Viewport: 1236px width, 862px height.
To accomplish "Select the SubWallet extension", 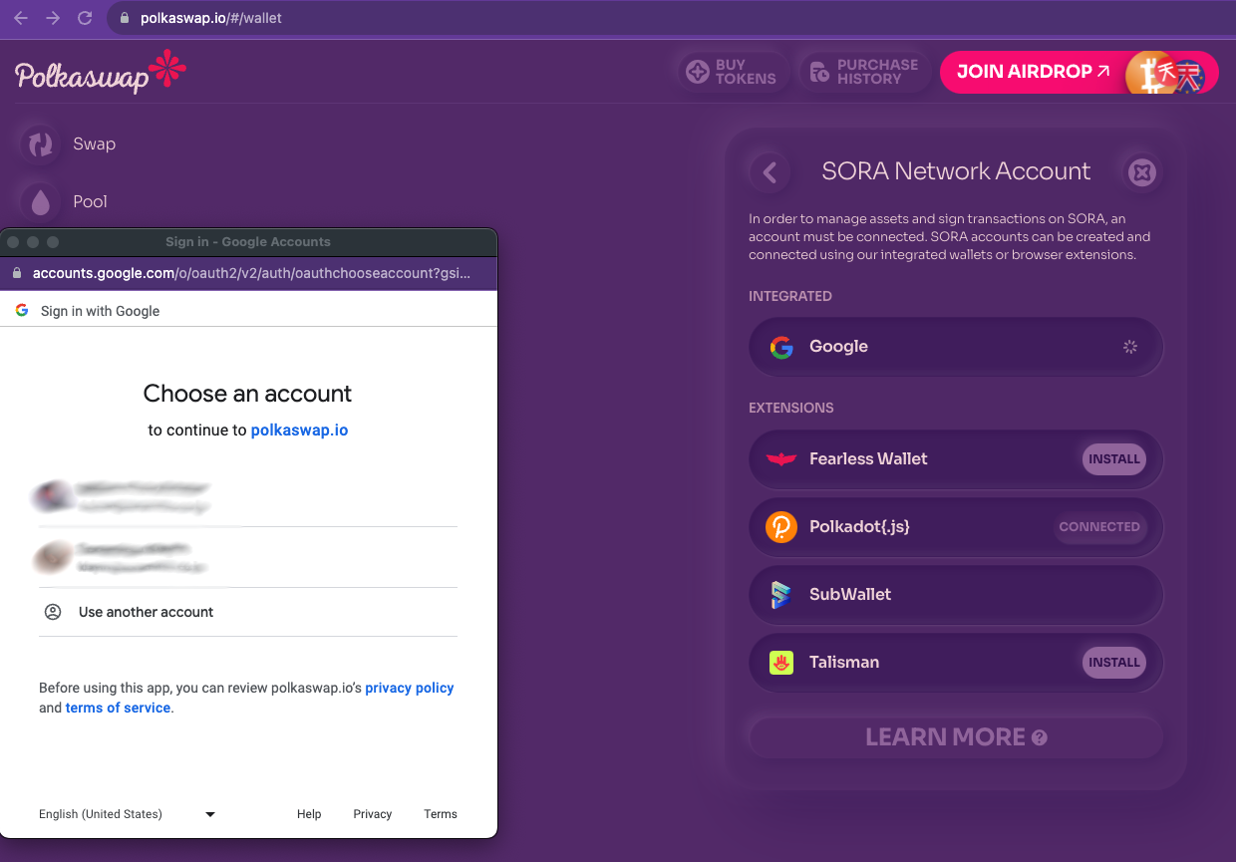I will [x=956, y=595].
